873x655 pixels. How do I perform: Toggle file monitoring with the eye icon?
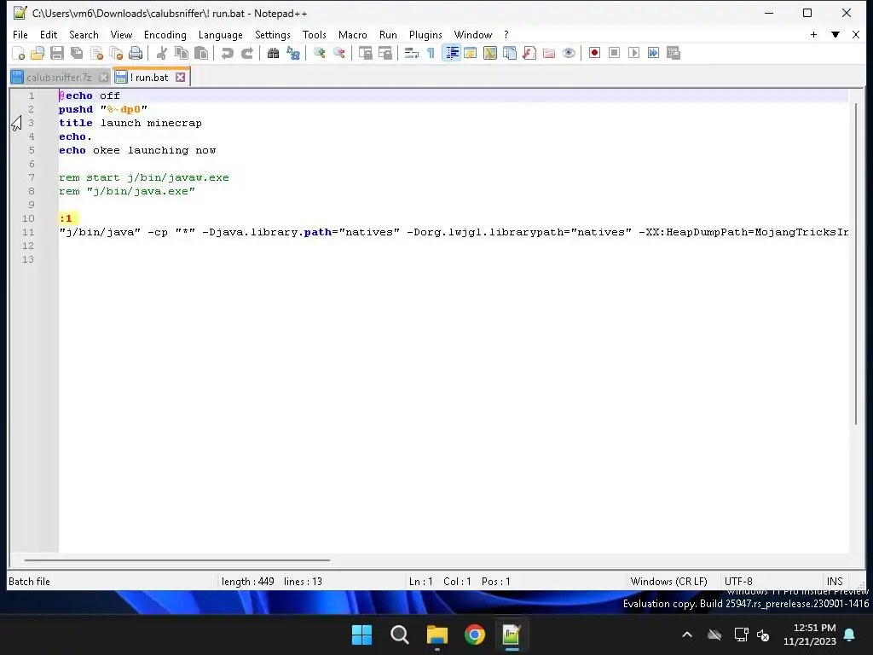coord(569,54)
